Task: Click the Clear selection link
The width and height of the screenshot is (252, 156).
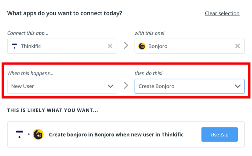Action: coord(222,13)
